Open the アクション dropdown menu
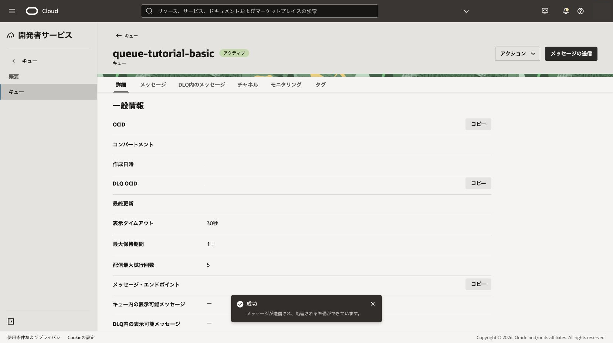The height and width of the screenshot is (343, 613). click(518, 54)
